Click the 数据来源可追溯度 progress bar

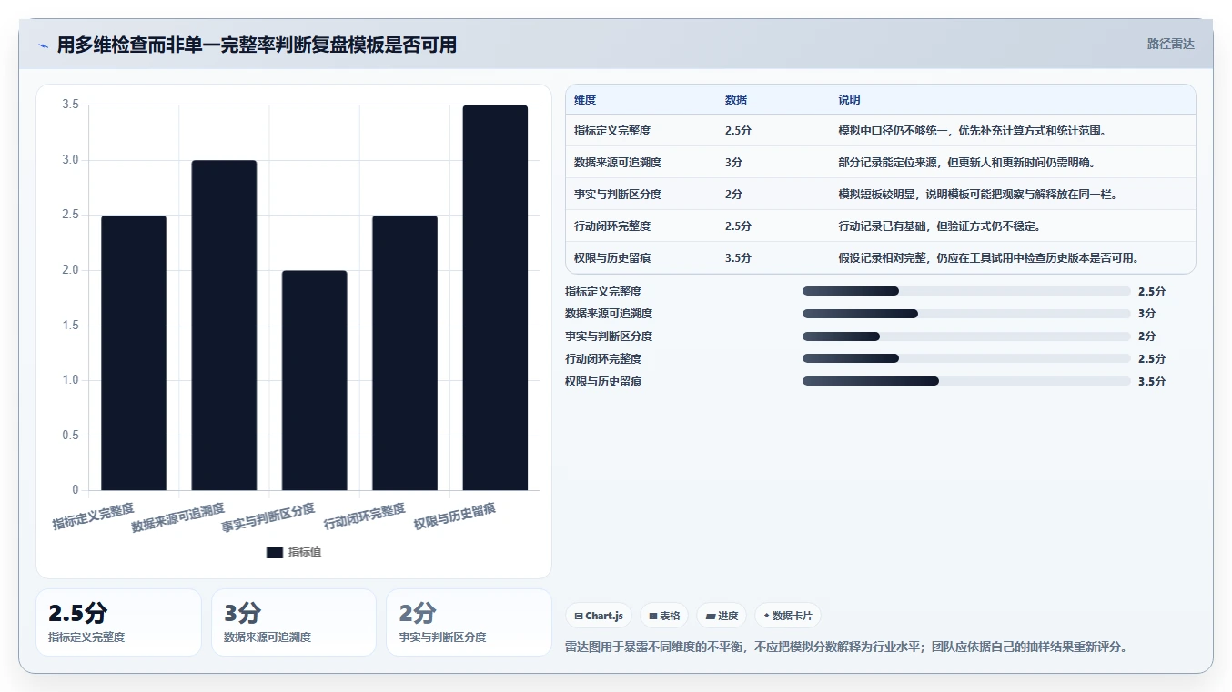click(966, 314)
